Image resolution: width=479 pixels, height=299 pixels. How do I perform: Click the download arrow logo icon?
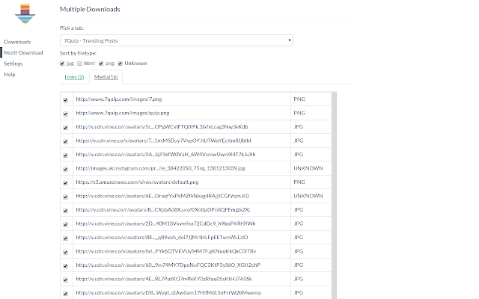pyautogui.click(x=25, y=14)
